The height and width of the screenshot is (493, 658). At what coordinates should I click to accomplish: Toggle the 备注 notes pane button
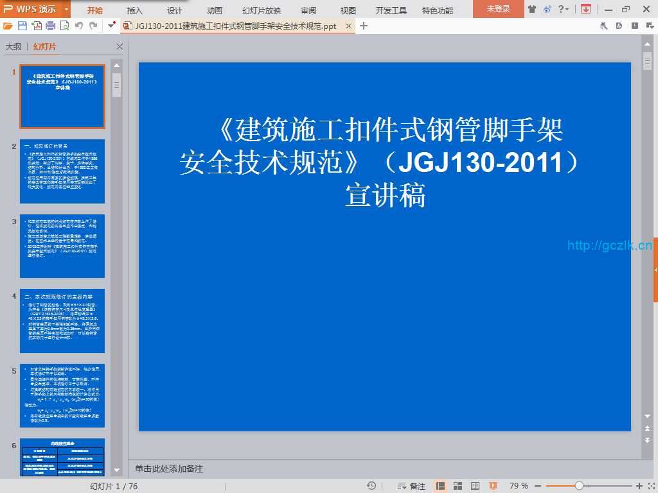[x=411, y=486]
